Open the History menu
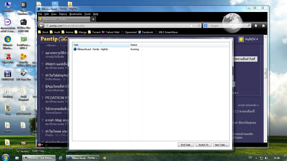This screenshot has height=161, width=287. (63, 14)
